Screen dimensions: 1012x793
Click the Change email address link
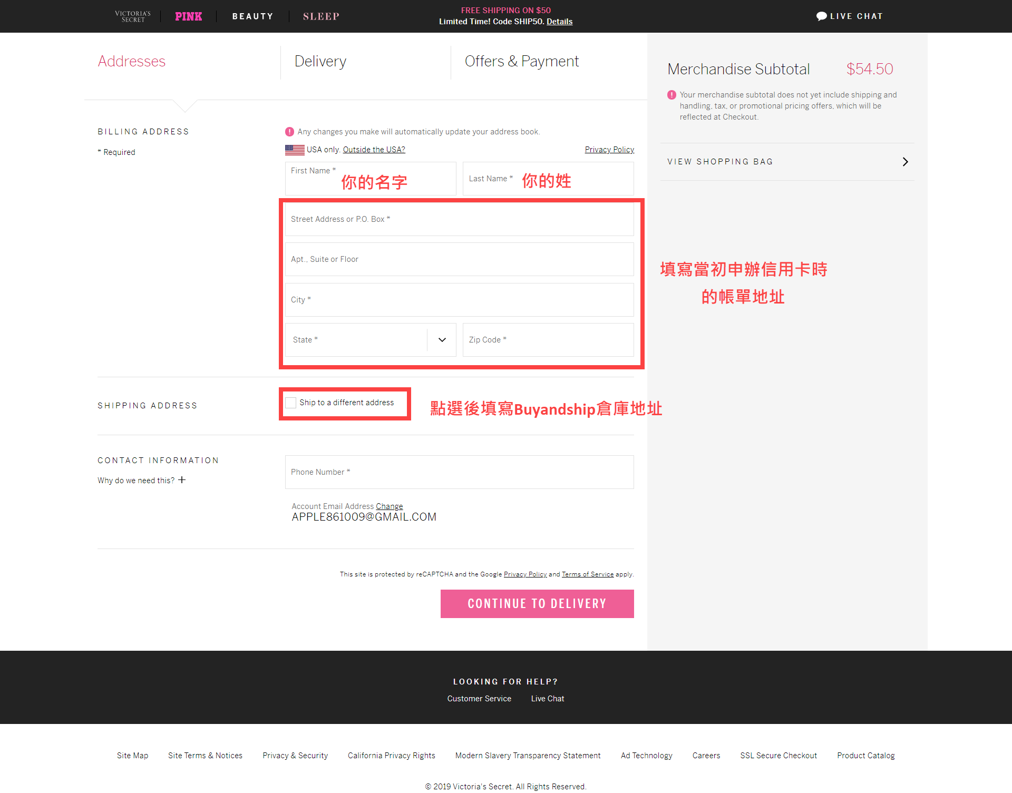[x=389, y=506]
